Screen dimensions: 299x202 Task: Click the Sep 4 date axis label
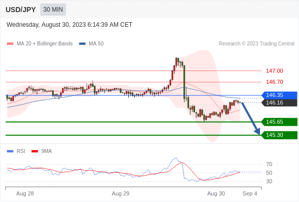(x=250, y=193)
